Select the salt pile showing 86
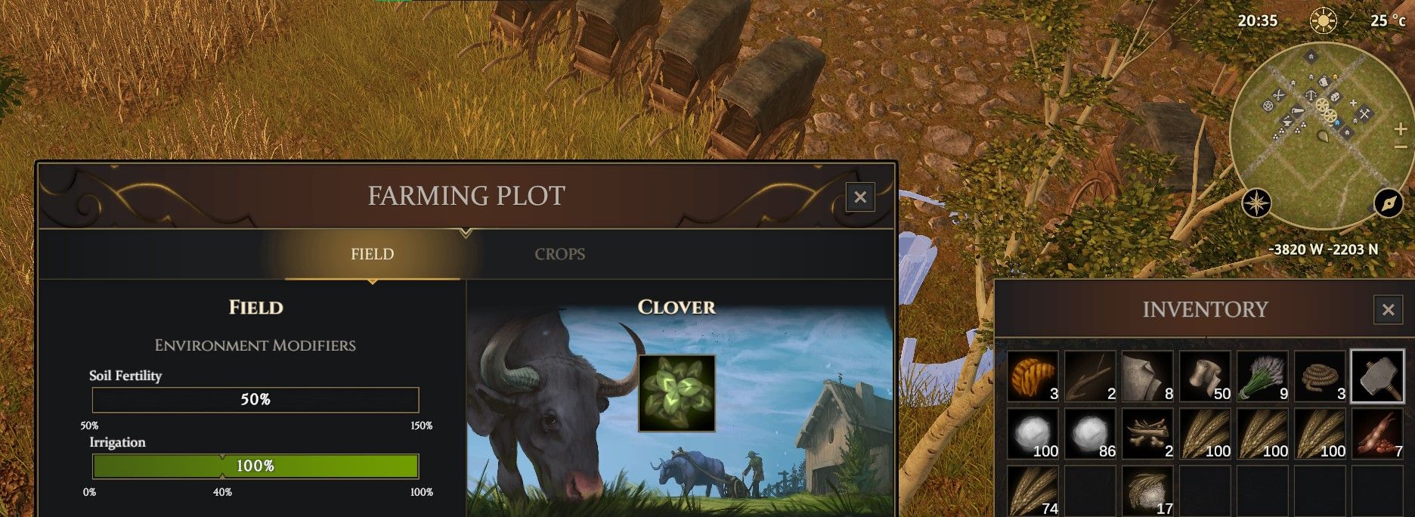This screenshot has height=517, width=1415. pos(1090,434)
